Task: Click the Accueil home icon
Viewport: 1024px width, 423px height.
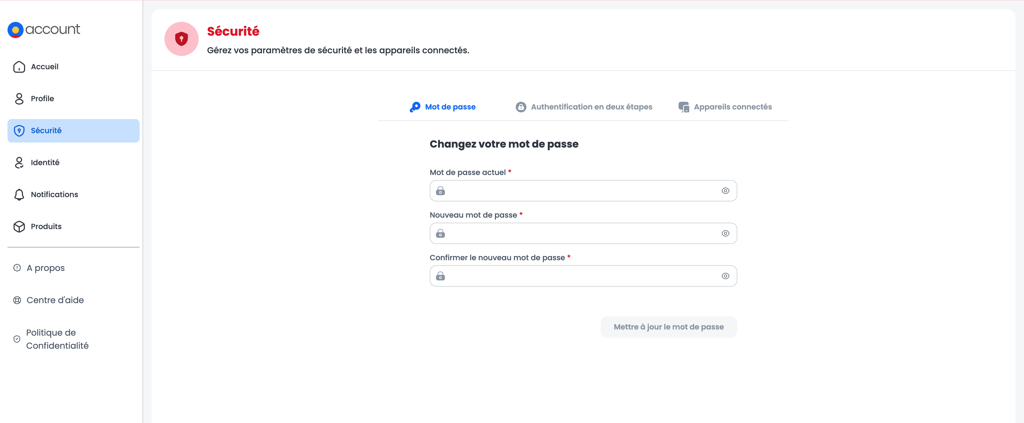Action: (19, 67)
